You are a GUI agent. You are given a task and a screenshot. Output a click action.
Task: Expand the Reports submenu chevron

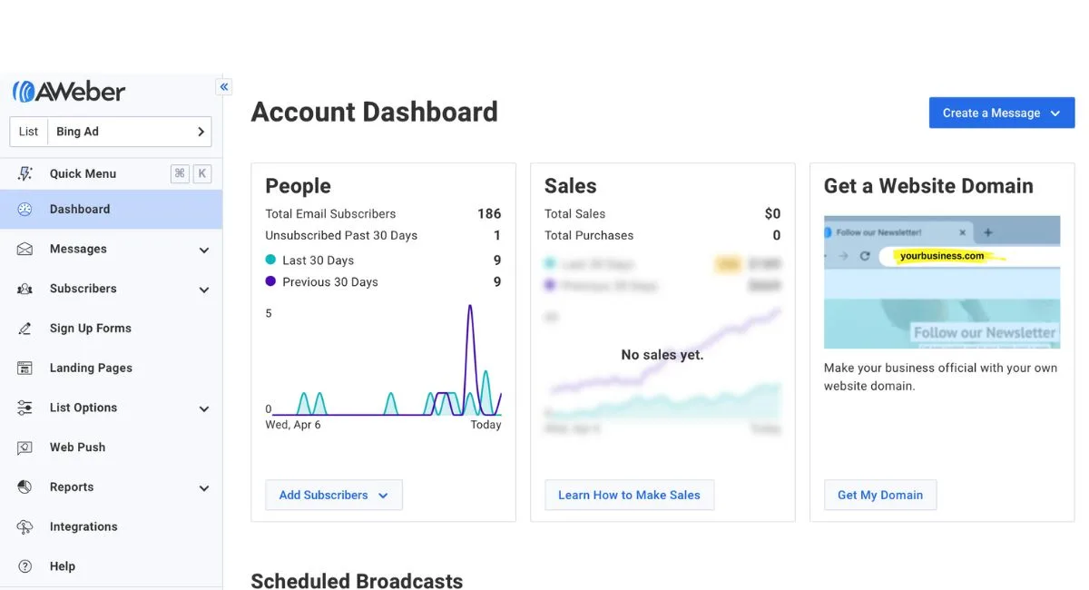pyautogui.click(x=204, y=488)
